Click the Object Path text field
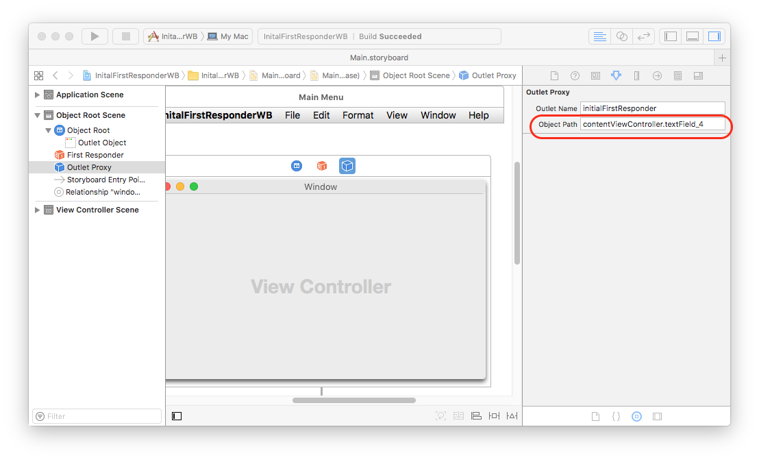Viewport: 759px width, 460px height. (x=652, y=124)
